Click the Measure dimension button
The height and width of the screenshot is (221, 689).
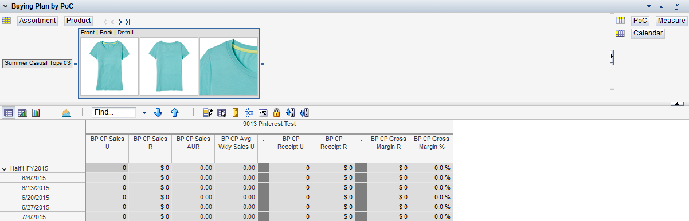(x=671, y=21)
